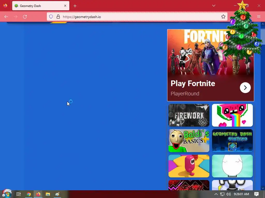This screenshot has width=265, height=198.
Task: Bookmark this page with the star icon
Action: click(223, 16)
